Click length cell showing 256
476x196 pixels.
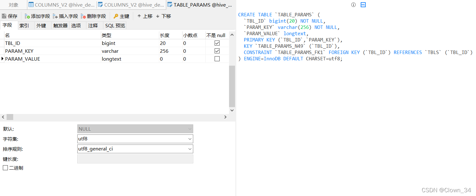pos(171,51)
